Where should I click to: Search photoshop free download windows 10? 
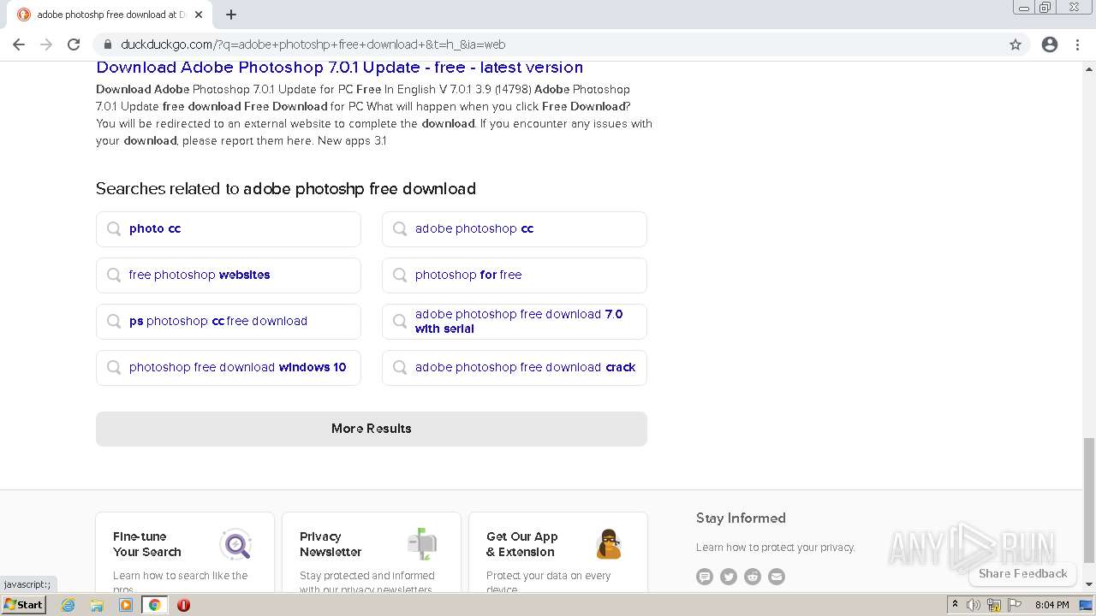[229, 367]
